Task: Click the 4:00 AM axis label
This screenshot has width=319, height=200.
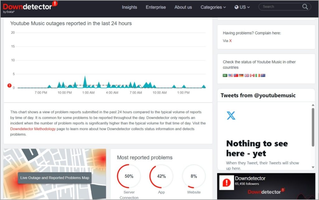Action: 112,93
